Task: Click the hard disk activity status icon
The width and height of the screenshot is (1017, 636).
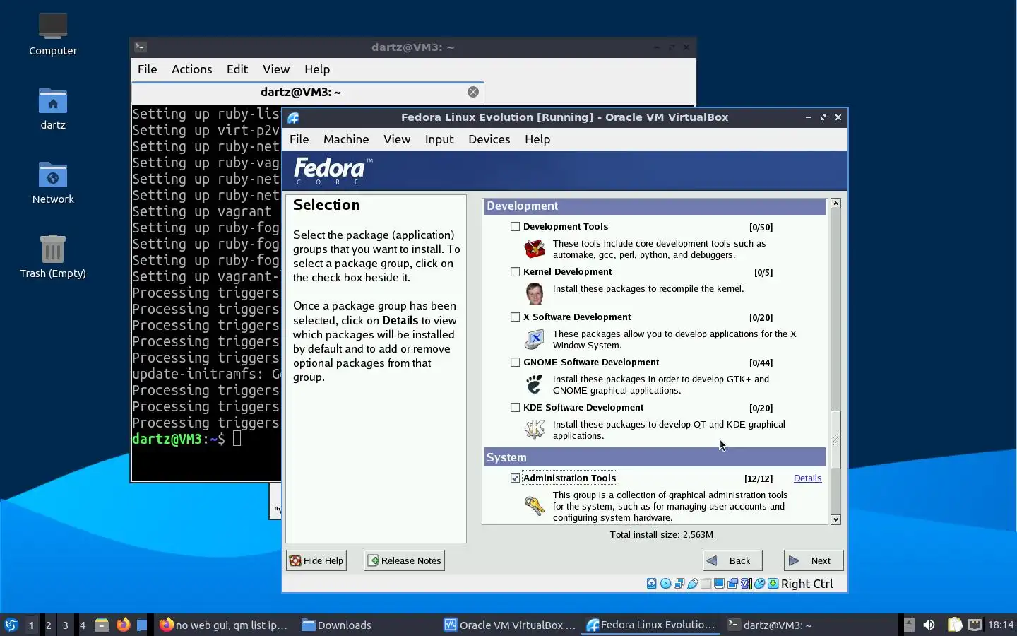Action: tap(652, 584)
